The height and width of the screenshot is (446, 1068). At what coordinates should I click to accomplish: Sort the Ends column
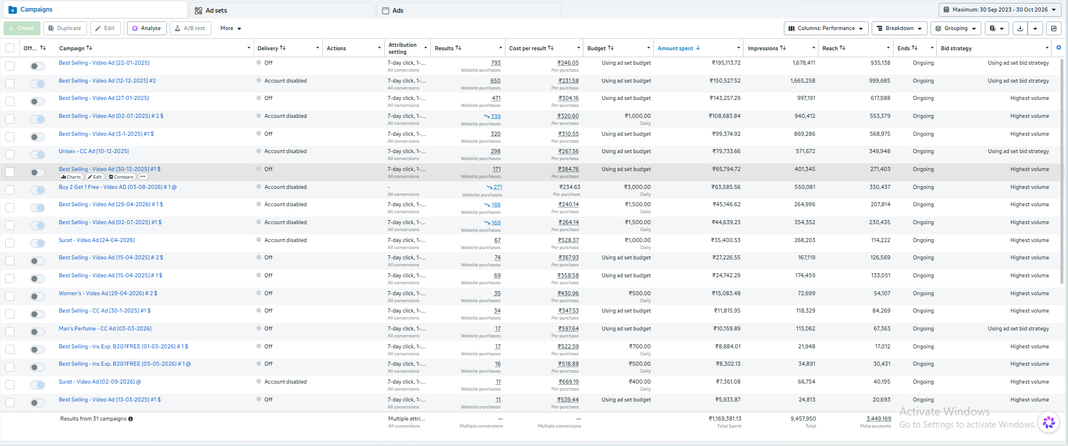click(914, 48)
